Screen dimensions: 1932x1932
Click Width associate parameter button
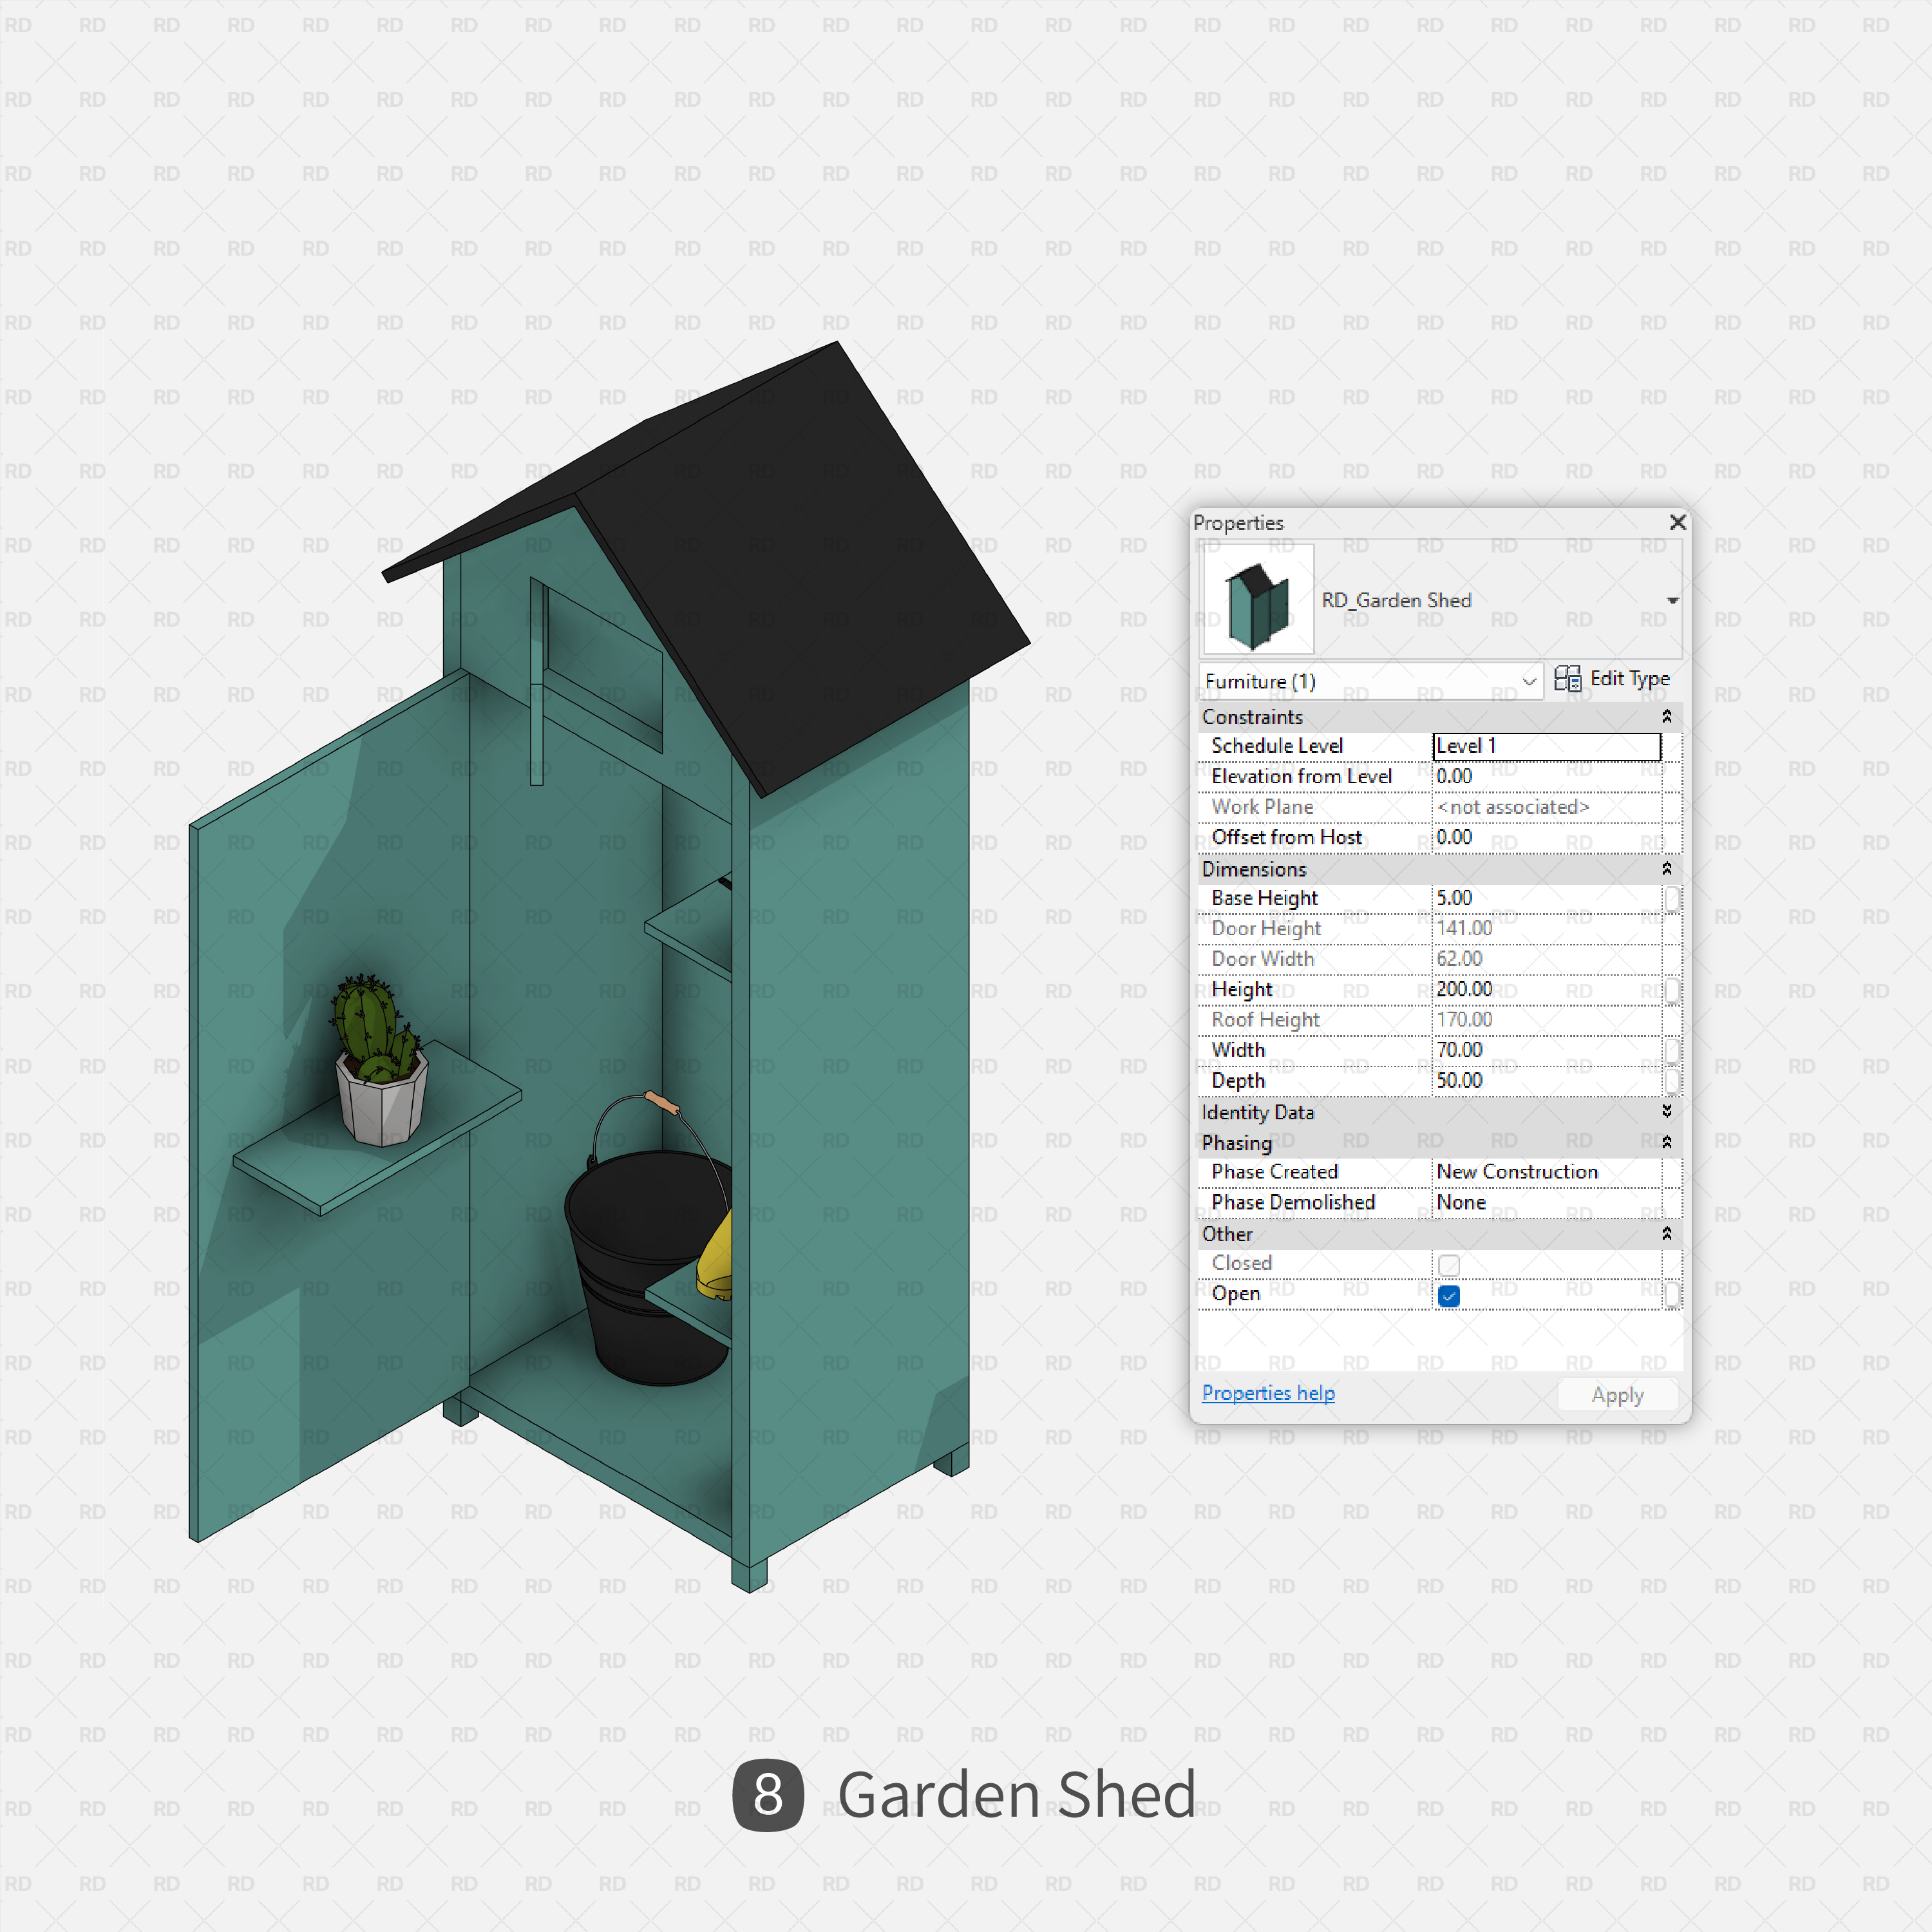click(x=1671, y=1051)
